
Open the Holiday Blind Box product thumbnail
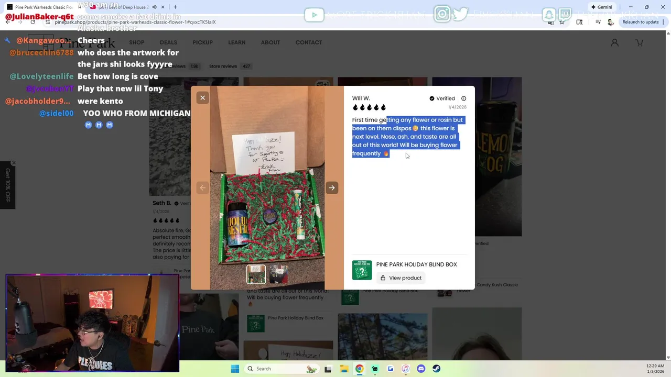pyautogui.click(x=362, y=270)
